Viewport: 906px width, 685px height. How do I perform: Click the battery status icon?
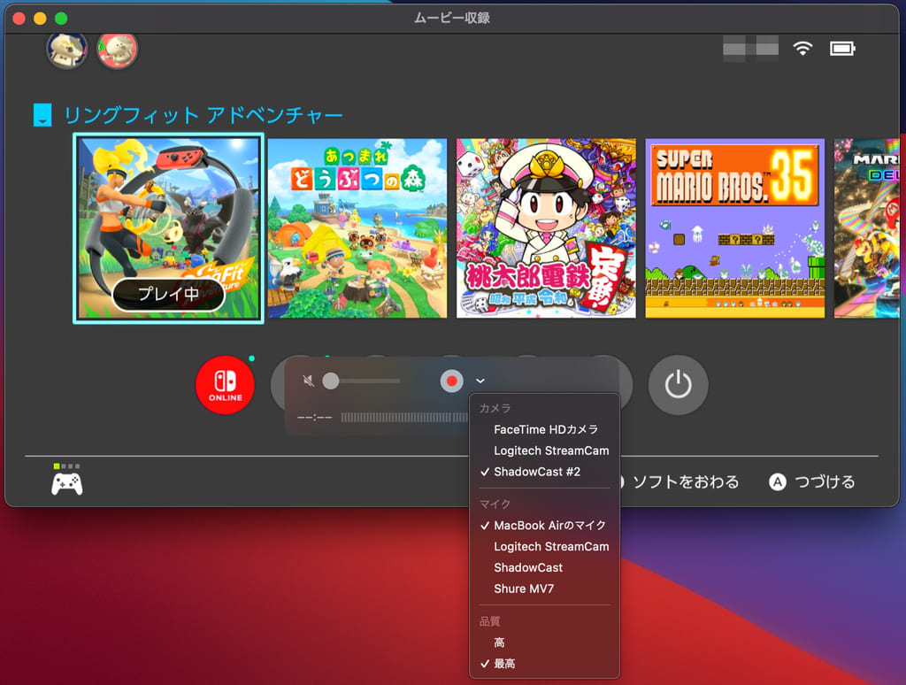[x=842, y=49]
